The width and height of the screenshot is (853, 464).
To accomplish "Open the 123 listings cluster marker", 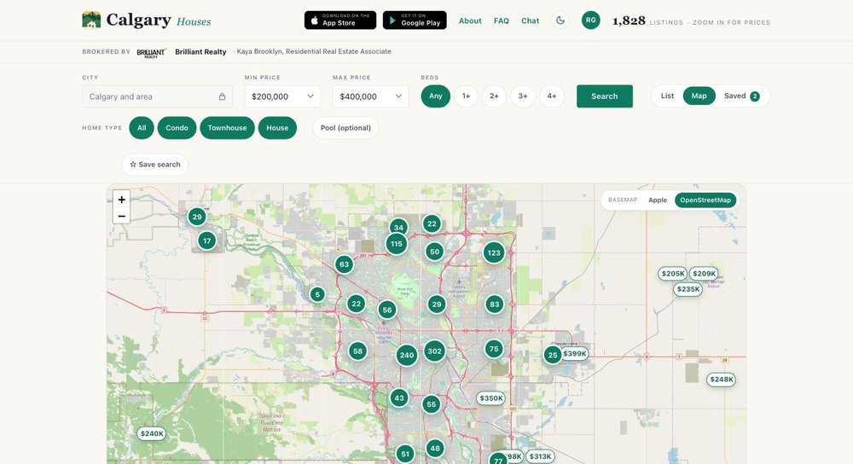I will click(494, 253).
